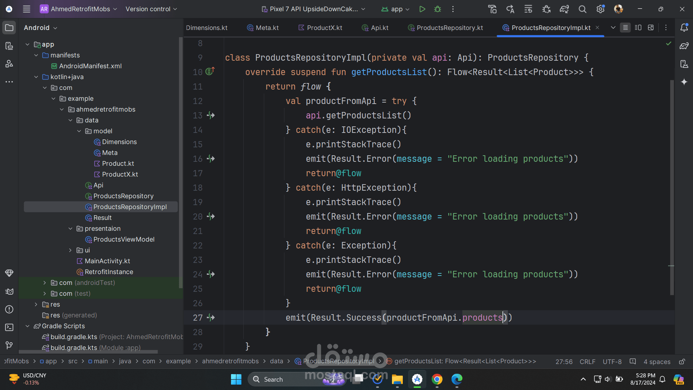Open MainActivity.kt from project tree
This screenshot has height=390, width=693.
(107, 261)
